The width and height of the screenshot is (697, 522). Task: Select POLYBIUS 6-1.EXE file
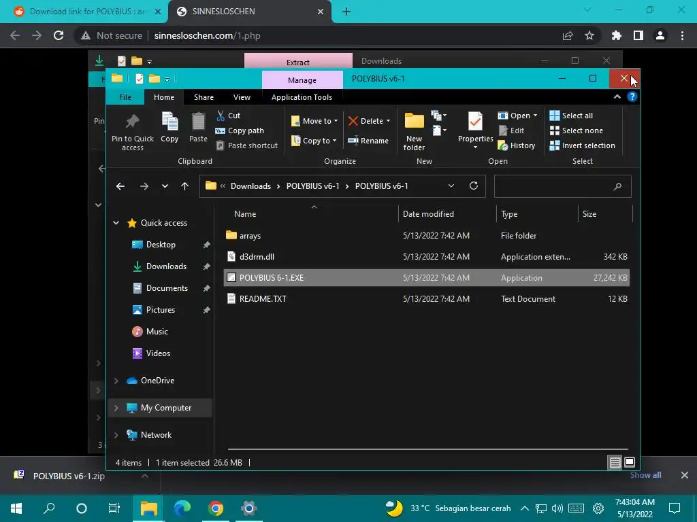tap(427, 278)
